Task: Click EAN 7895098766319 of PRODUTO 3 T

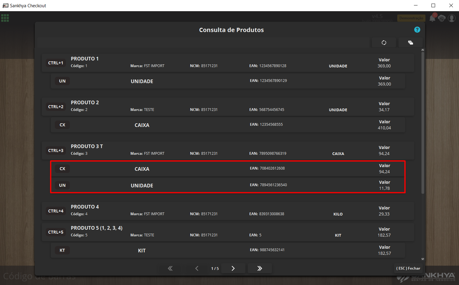Action: tap(268, 154)
